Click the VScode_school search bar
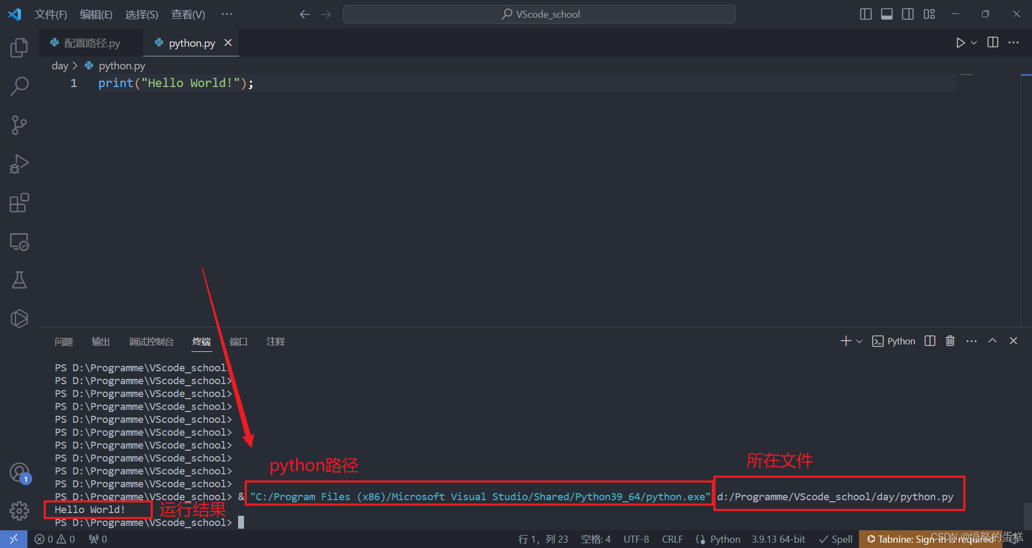 539,14
